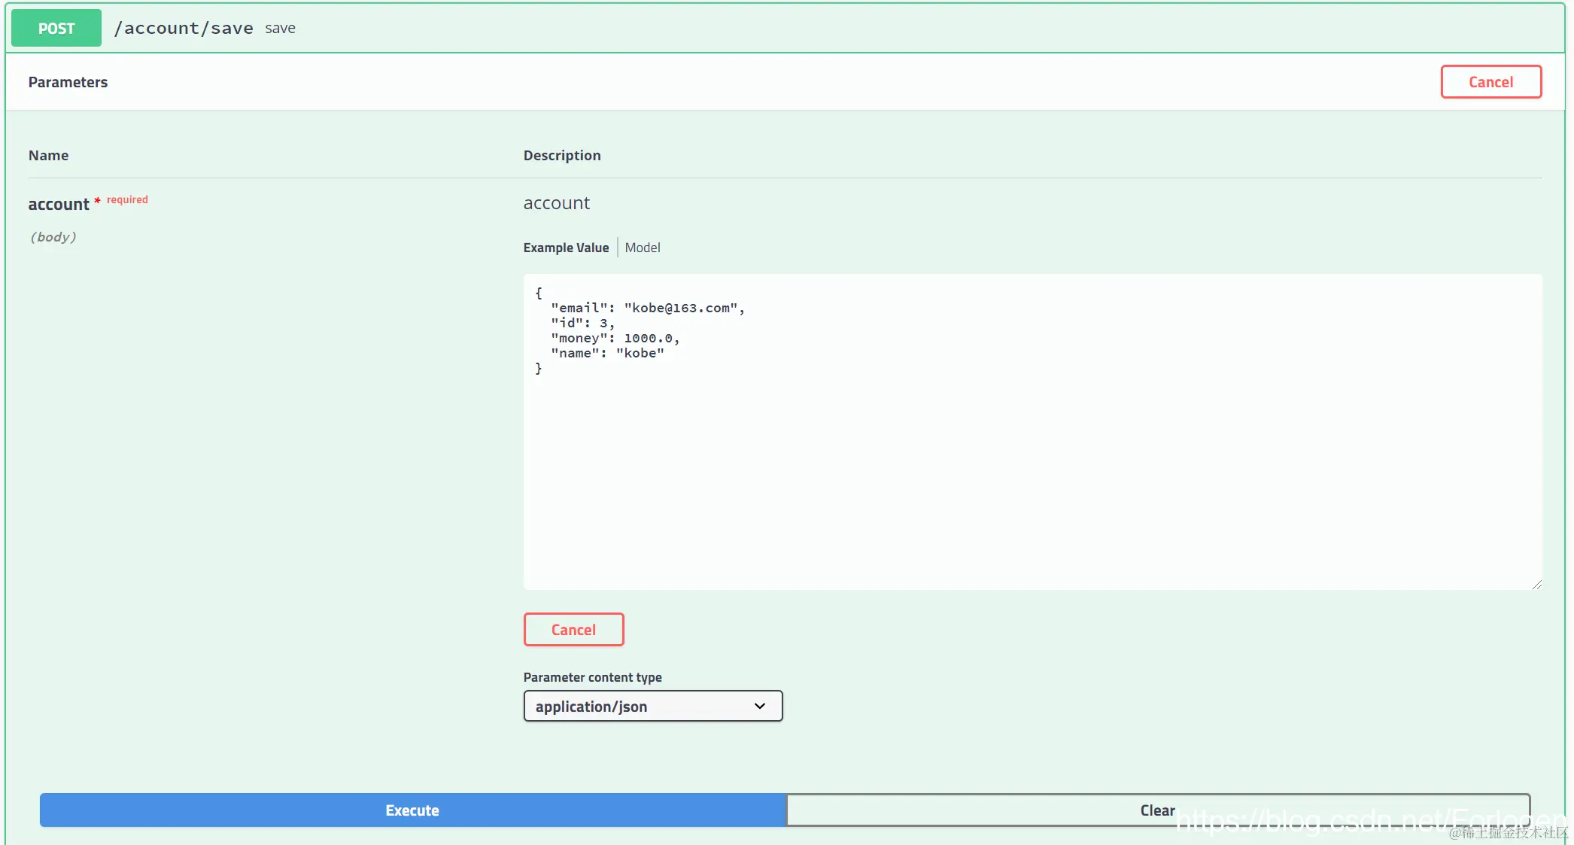The width and height of the screenshot is (1574, 845).
Task: Click the 'Description' column header
Action: coord(562,155)
